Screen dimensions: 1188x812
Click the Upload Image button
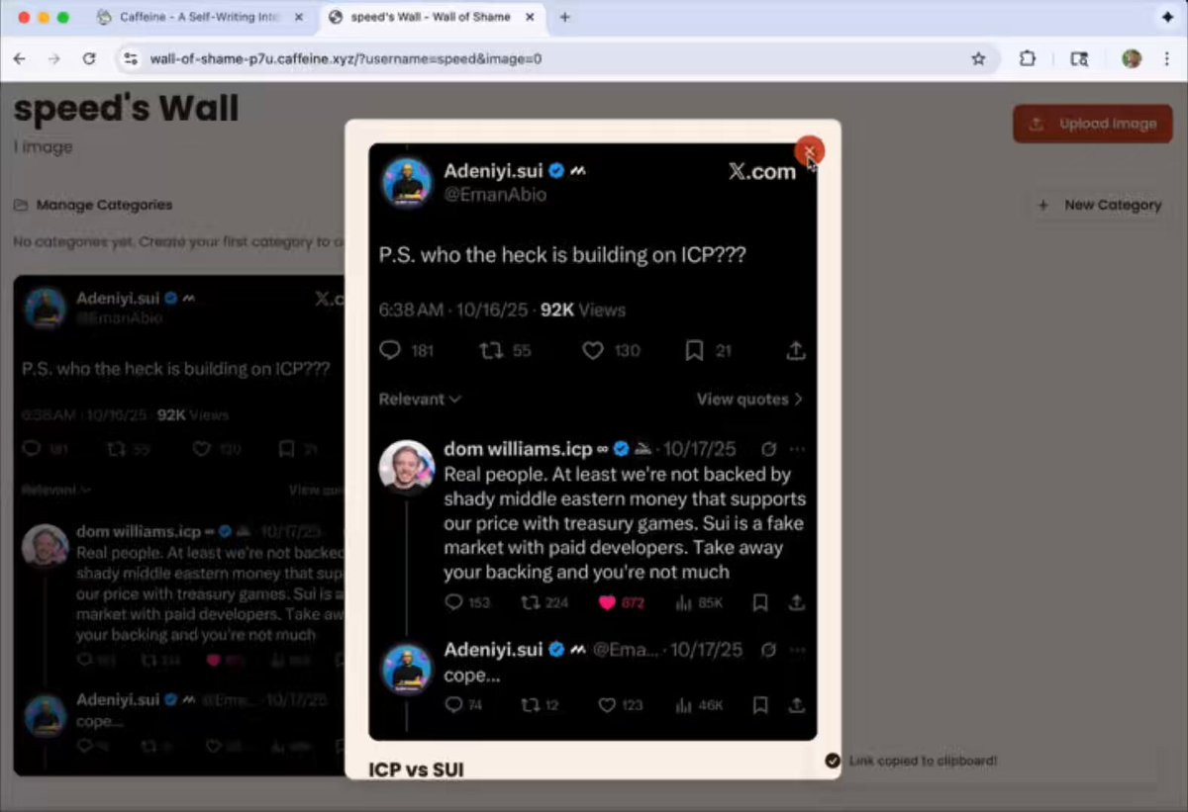pyautogui.click(x=1093, y=124)
